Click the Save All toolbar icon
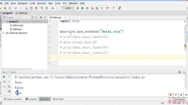Viewport: 188px width, 105px height. pyautogui.click(x=5, y=8)
